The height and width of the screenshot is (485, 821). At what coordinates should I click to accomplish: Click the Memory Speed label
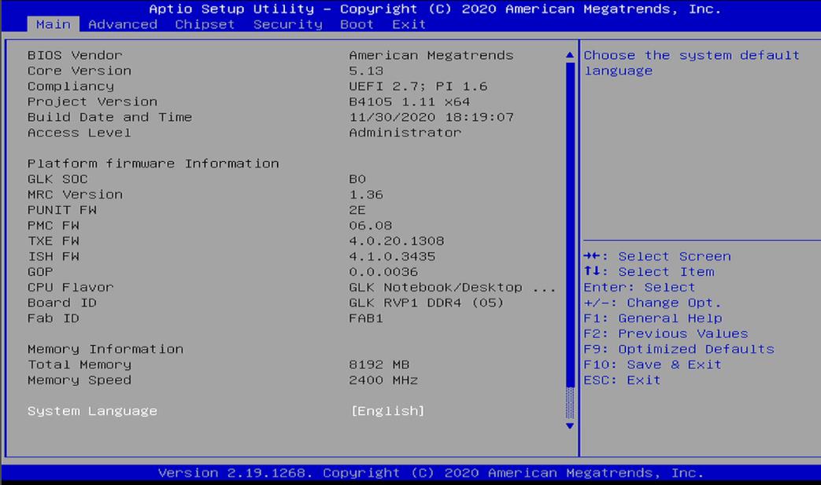(x=79, y=380)
